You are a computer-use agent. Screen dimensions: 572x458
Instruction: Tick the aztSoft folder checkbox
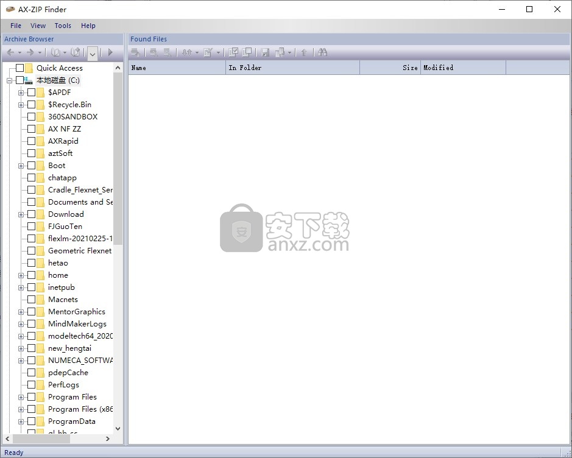[x=32, y=153]
